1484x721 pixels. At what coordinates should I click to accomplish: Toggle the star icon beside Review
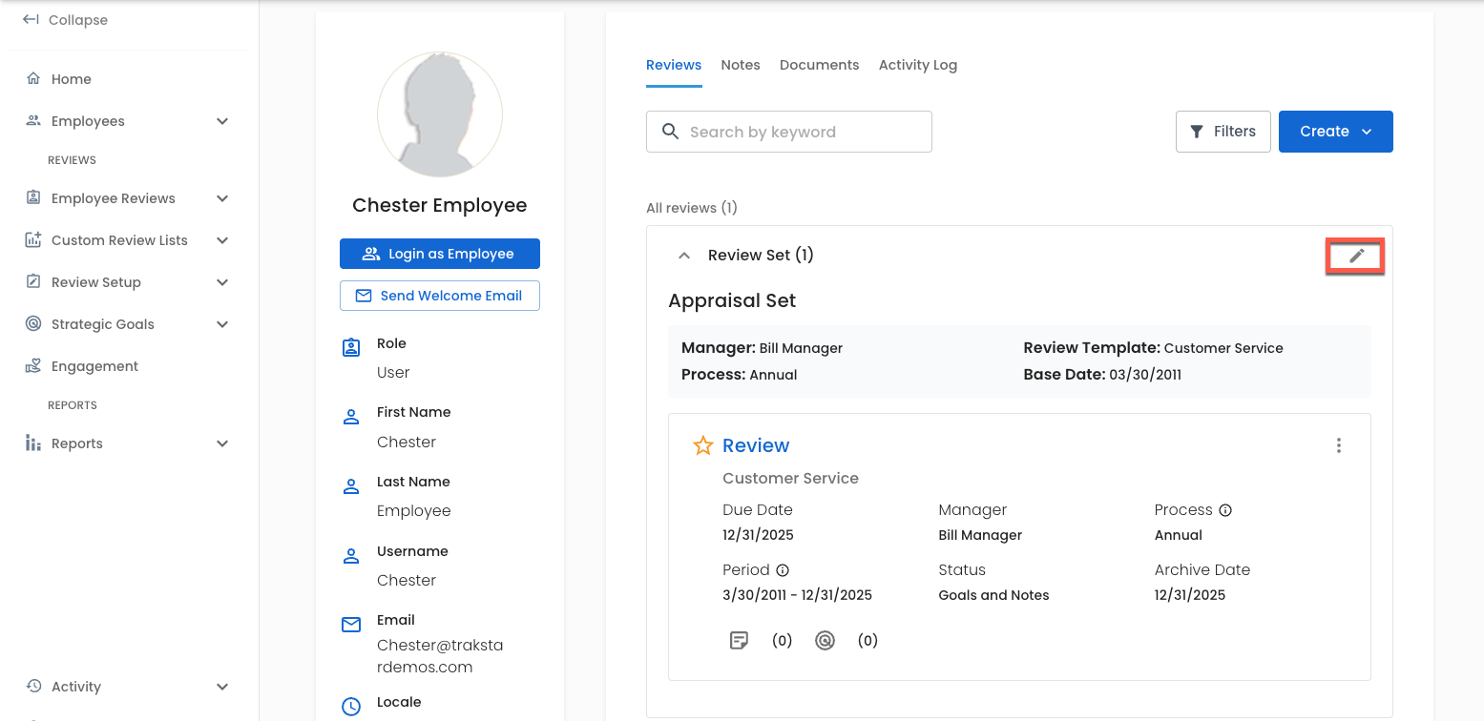coord(702,445)
